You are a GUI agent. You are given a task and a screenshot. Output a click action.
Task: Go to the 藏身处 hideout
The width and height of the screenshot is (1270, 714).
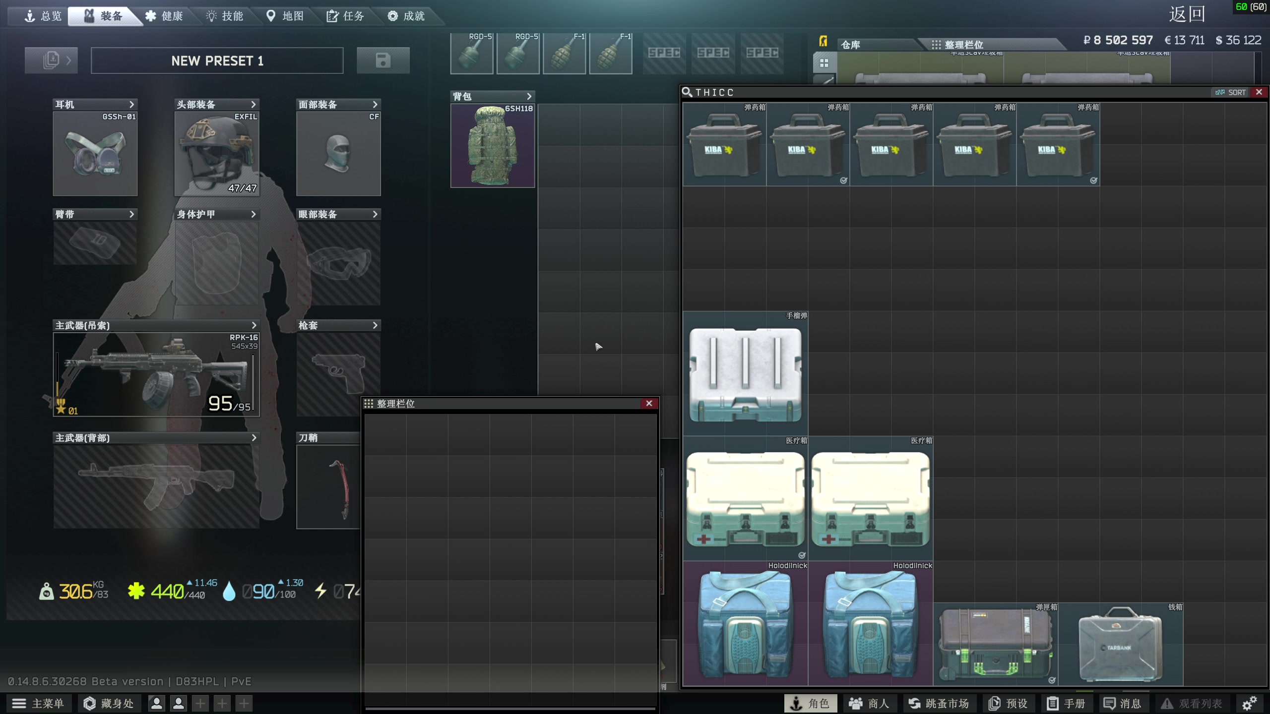point(109,703)
